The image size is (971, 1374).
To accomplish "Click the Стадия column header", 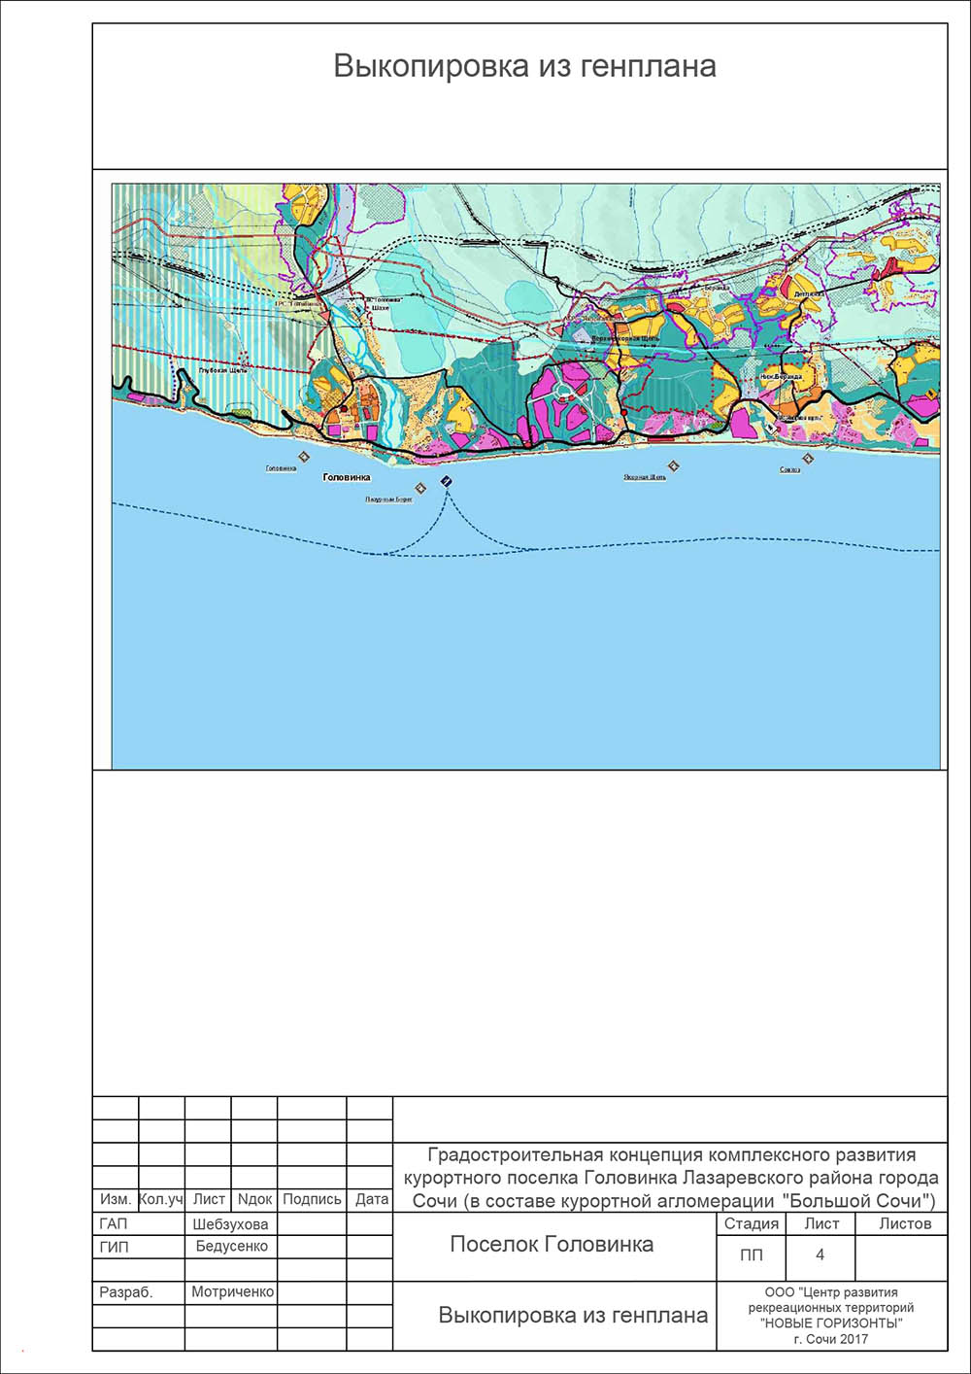I will [751, 1224].
